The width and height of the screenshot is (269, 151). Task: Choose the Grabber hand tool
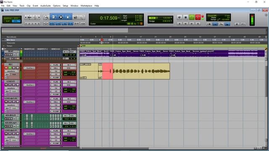click(x=68, y=17)
